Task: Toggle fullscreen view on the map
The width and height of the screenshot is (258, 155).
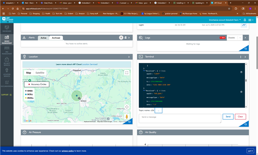Action: (127, 73)
